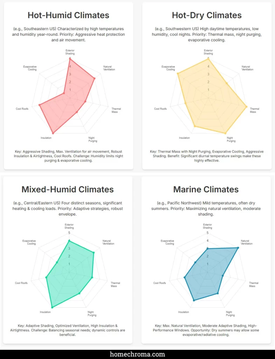Click the Natural Ventilation data point on blue chart
This screenshot has height=359, width=275.
pyautogui.click(x=238, y=248)
